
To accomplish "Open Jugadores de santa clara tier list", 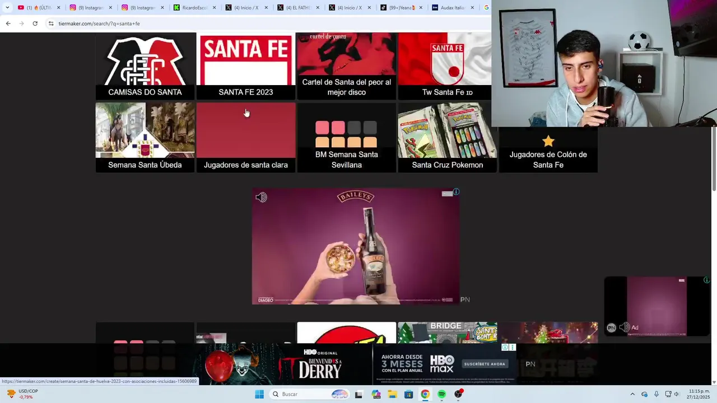I will (x=246, y=137).
